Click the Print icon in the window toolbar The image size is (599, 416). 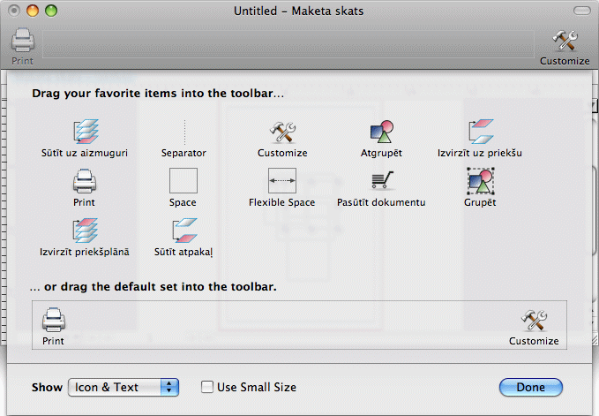click(23, 41)
